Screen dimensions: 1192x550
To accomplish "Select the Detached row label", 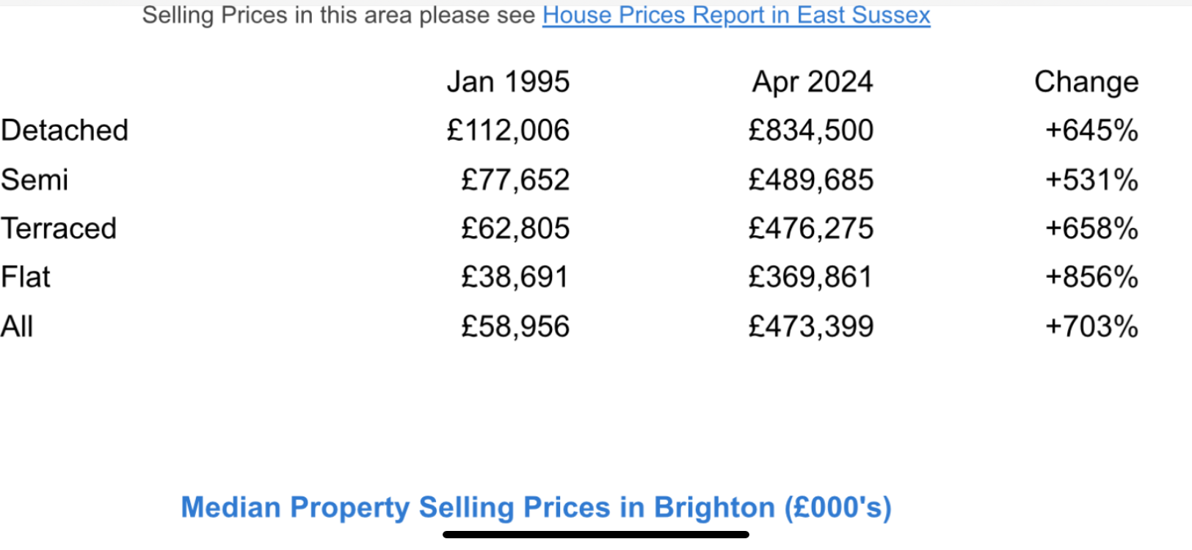I will (65, 131).
